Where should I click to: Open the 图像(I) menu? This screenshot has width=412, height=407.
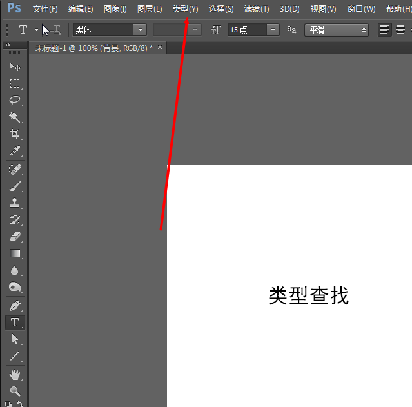[115, 9]
